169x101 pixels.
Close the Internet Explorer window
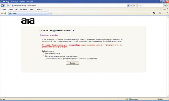click(167, 2)
